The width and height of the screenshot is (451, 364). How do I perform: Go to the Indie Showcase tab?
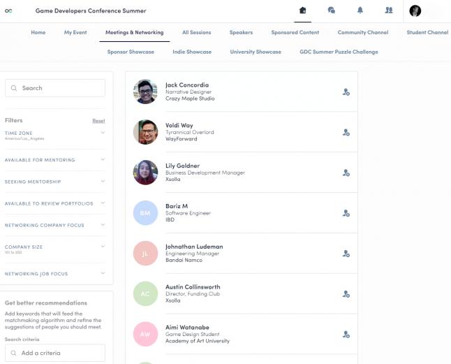pyautogui.click(x=191, y=52)
